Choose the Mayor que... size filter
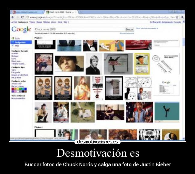The height and width of the screenshot is (174, 195). (16, 61)
